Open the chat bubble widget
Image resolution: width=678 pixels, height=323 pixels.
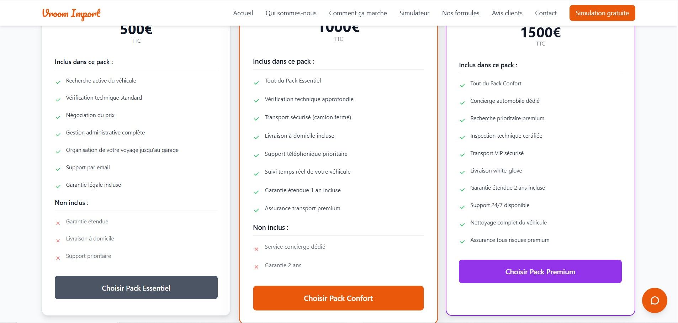click(655, 300)
